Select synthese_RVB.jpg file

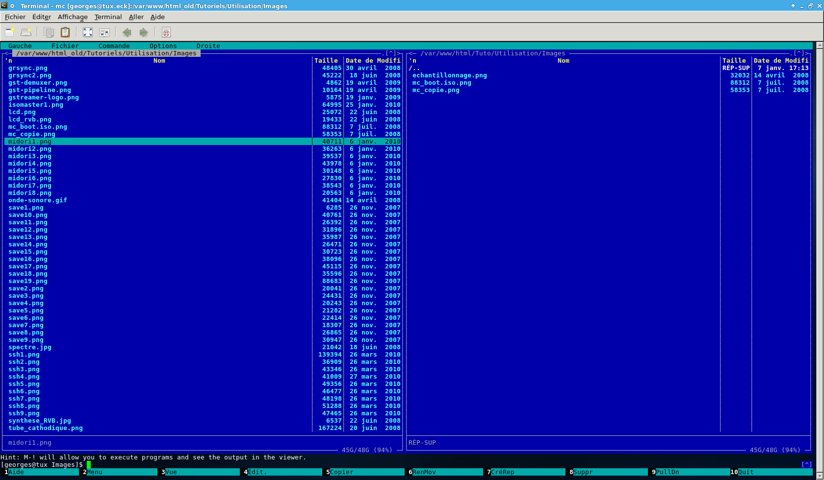coord(40,421)
